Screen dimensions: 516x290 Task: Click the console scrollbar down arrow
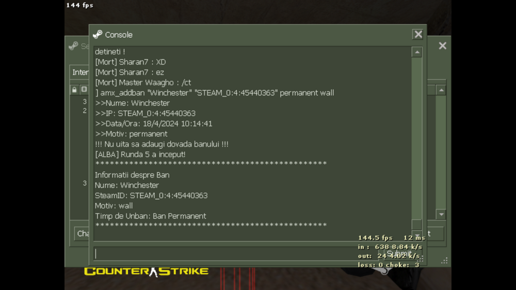(417, 236)
